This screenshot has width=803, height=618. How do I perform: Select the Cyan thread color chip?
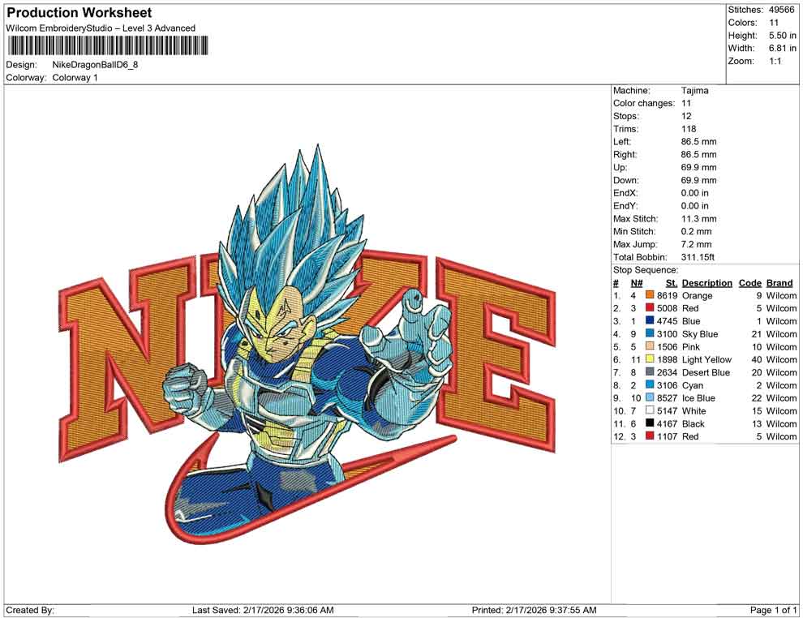tap(651, 385)
